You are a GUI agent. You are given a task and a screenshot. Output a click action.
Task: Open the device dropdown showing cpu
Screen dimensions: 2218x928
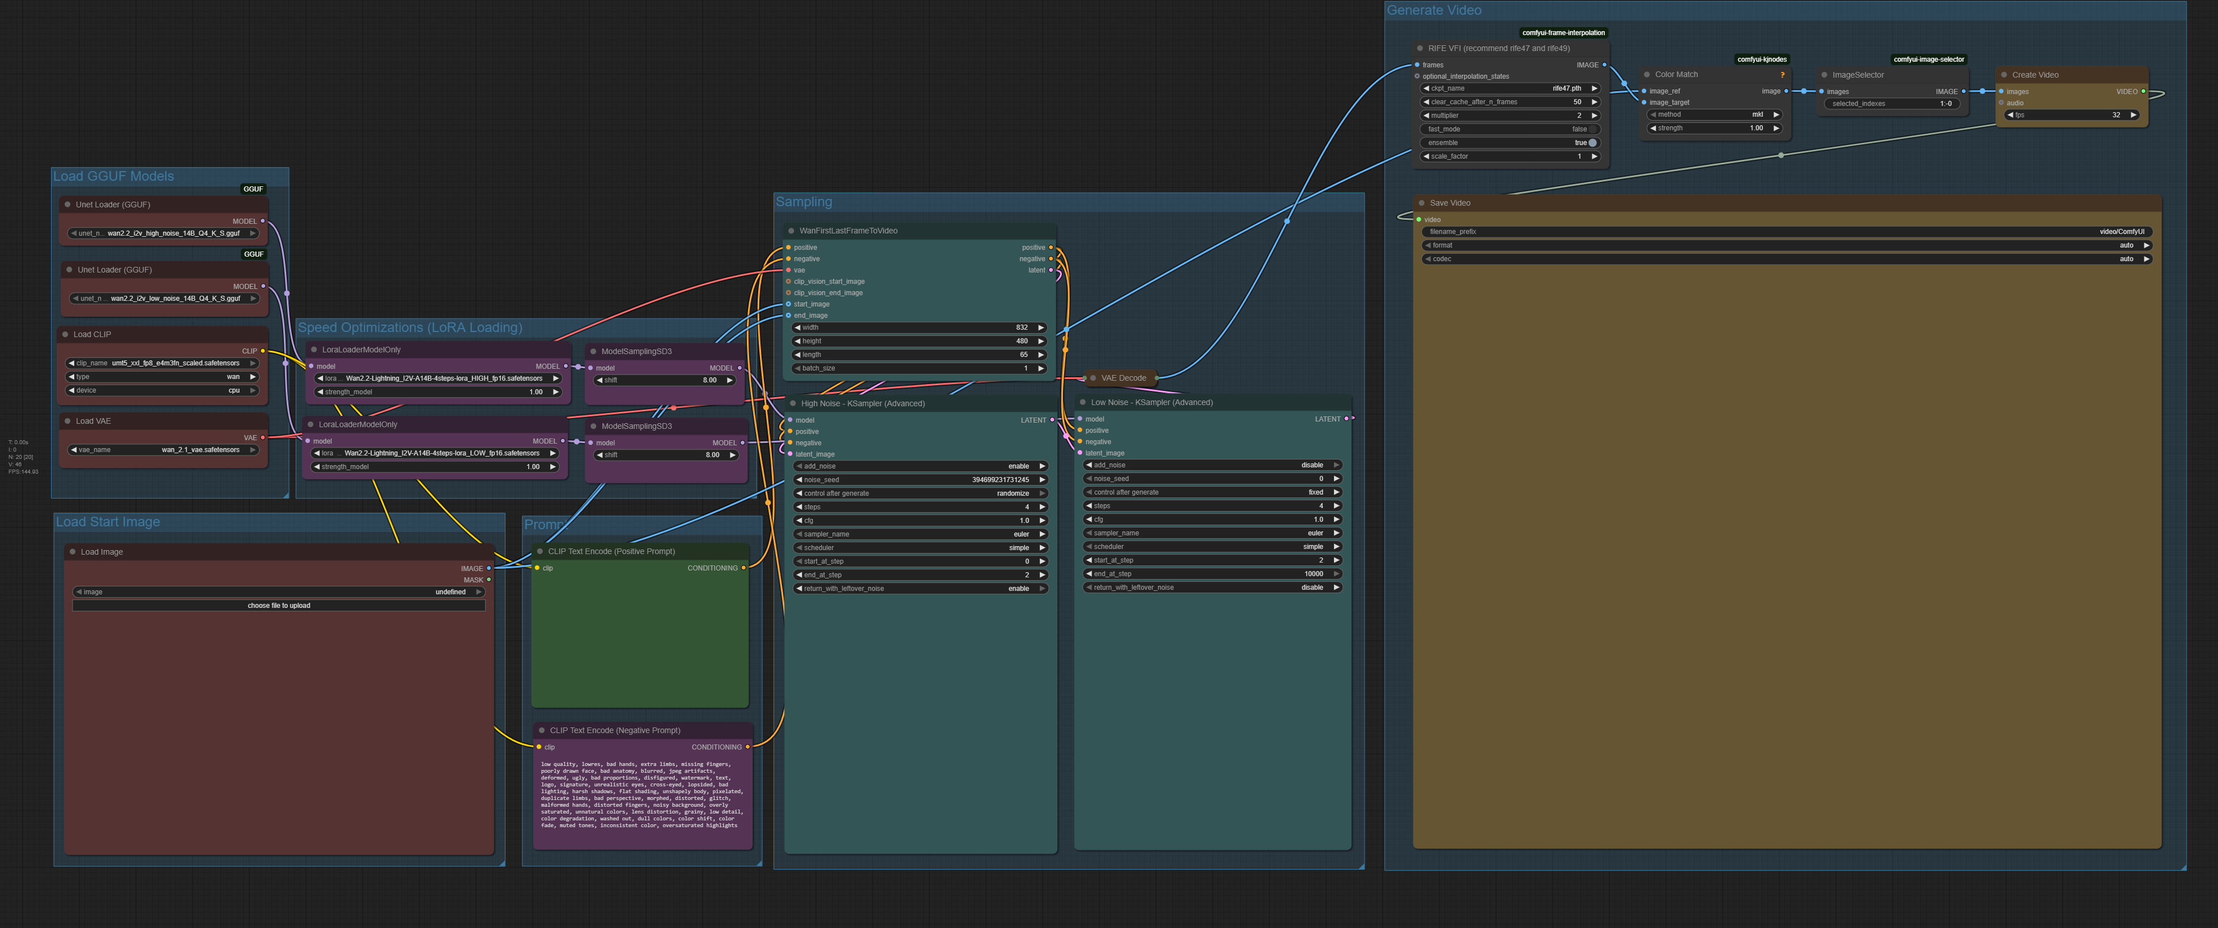pyautogui.click(x=163, y=391)
